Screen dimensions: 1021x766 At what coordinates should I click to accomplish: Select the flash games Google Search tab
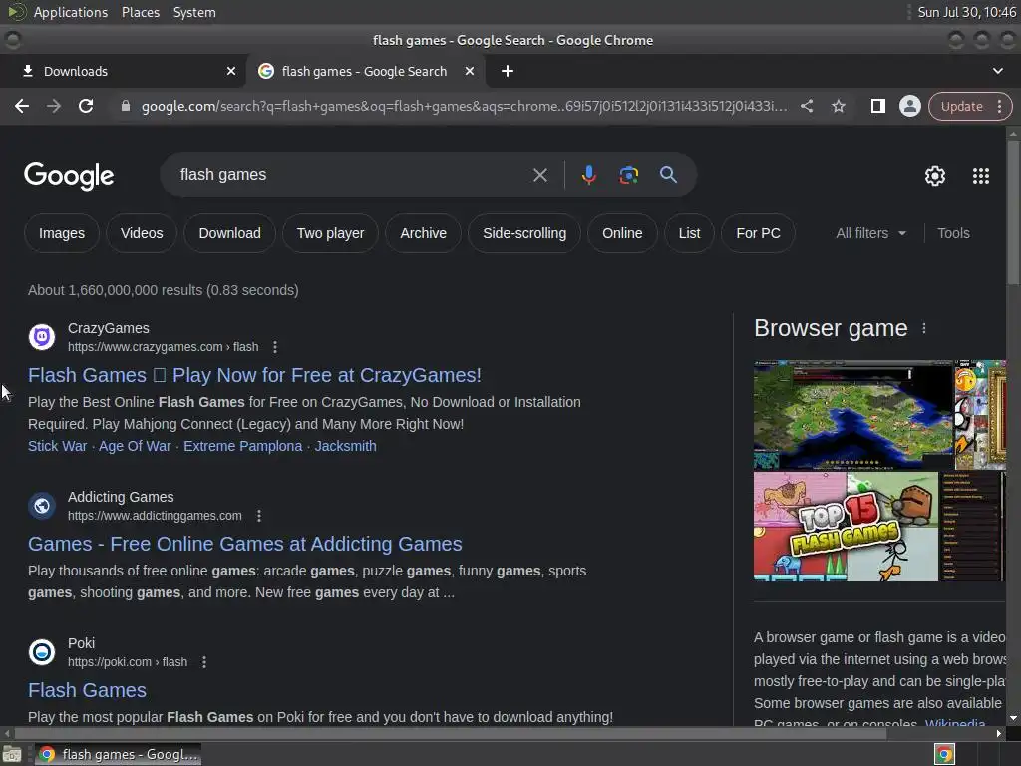pos(365,71)
